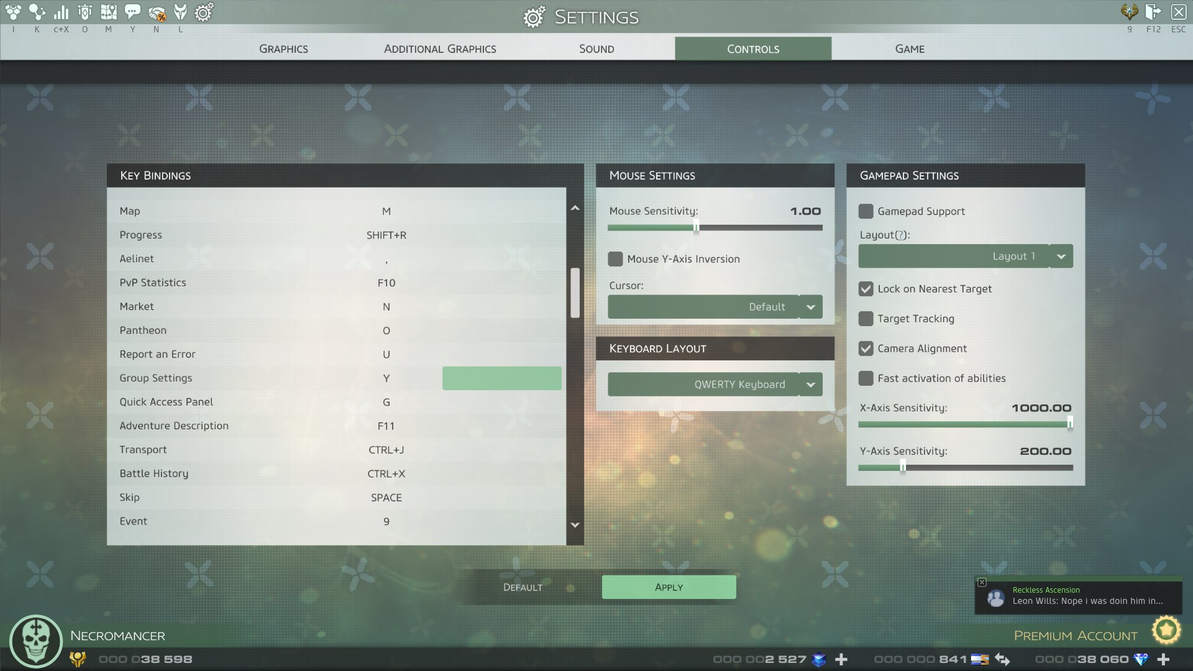Add gems with the plus icon
This screenshot has height=671, width=1193.
point(1164,660)
